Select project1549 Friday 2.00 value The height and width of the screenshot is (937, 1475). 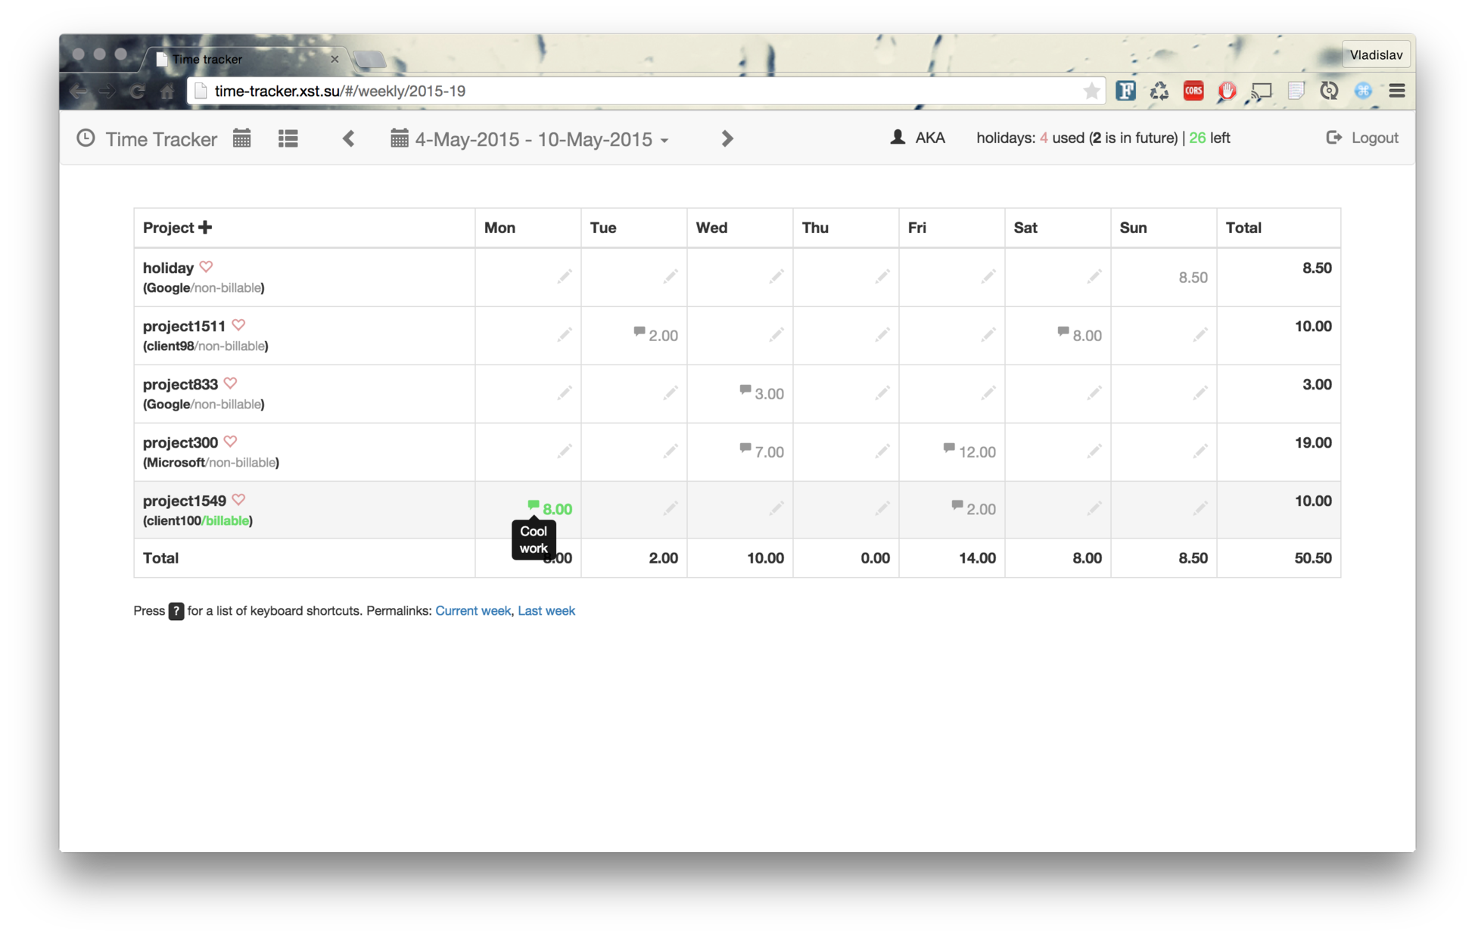(981, 510)
